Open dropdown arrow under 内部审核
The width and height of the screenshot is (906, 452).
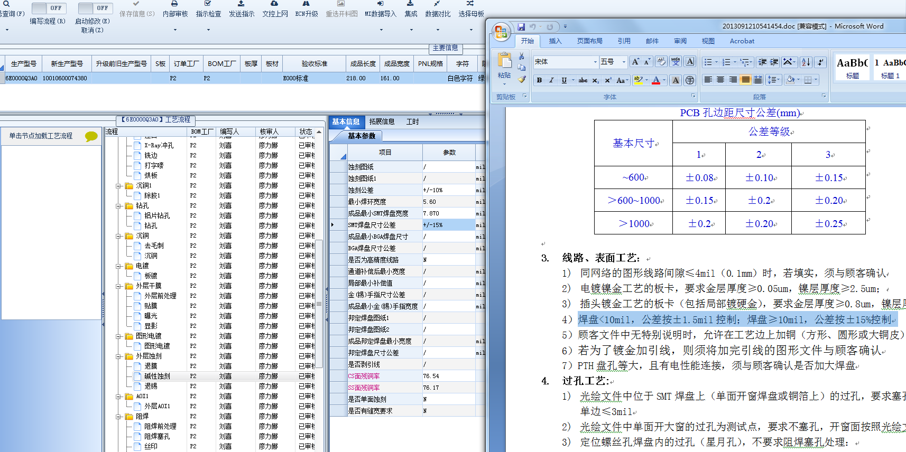click(175, 30)
